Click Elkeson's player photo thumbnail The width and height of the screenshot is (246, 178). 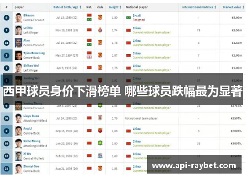[x=19, y=18]
